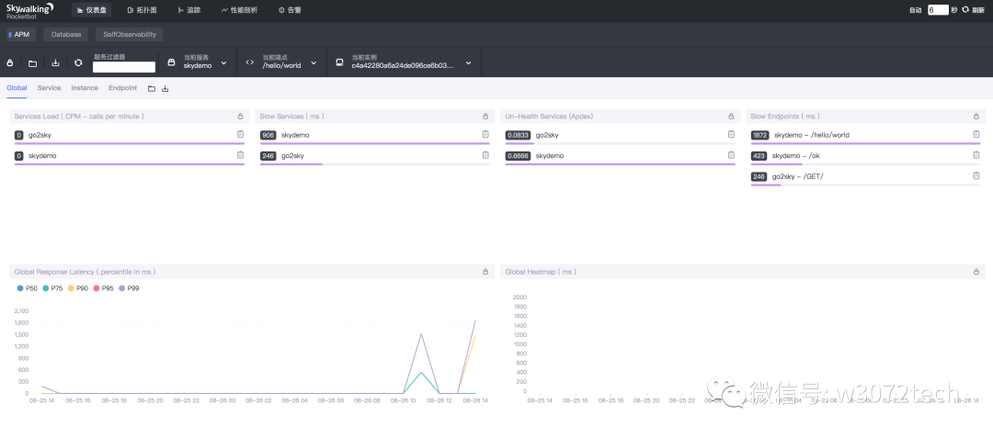Click 1872 skydemo - /hello/world entry

tap(865, 136)
